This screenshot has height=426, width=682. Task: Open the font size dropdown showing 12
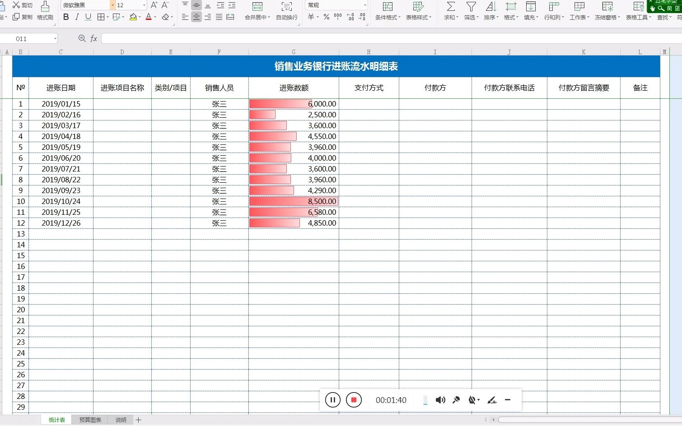[144, 5]
